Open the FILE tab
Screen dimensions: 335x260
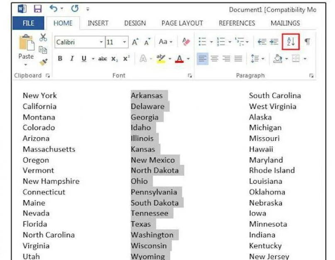pyautogui.click(x=28, y=23)
